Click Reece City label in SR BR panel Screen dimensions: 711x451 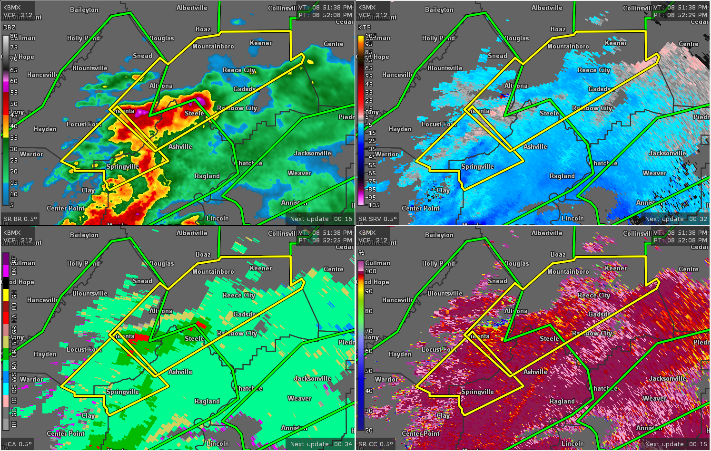pyautogui.click(x=239, y=70)
